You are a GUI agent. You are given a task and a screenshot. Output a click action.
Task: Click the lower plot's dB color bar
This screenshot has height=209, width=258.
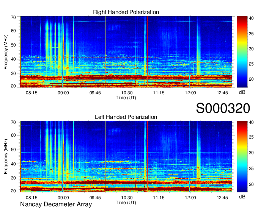(x=242, y=157)
